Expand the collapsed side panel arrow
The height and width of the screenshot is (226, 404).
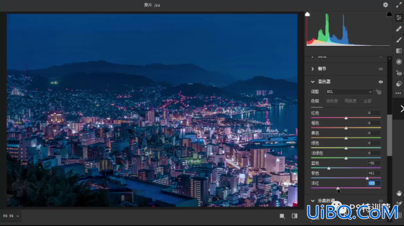point(402,109)
